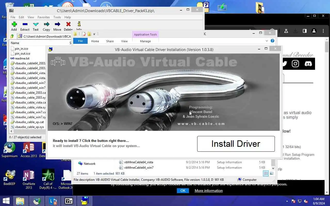Open the More information cookie link

pos(209,191)
